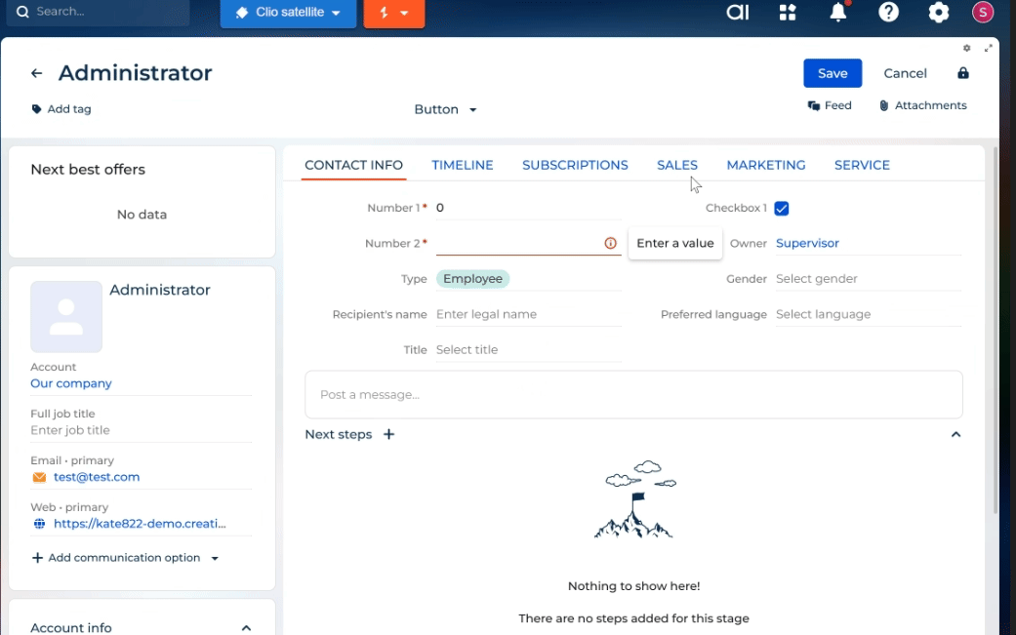Viewport: 1016px width, 635px height.
Task: Switch to the Timeline tab
Action: pos(463,165)
